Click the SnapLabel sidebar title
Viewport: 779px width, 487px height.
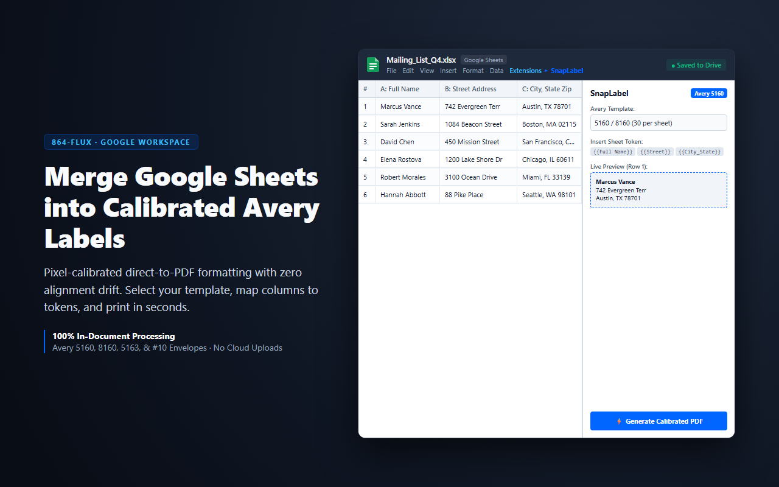pos(609,94)
